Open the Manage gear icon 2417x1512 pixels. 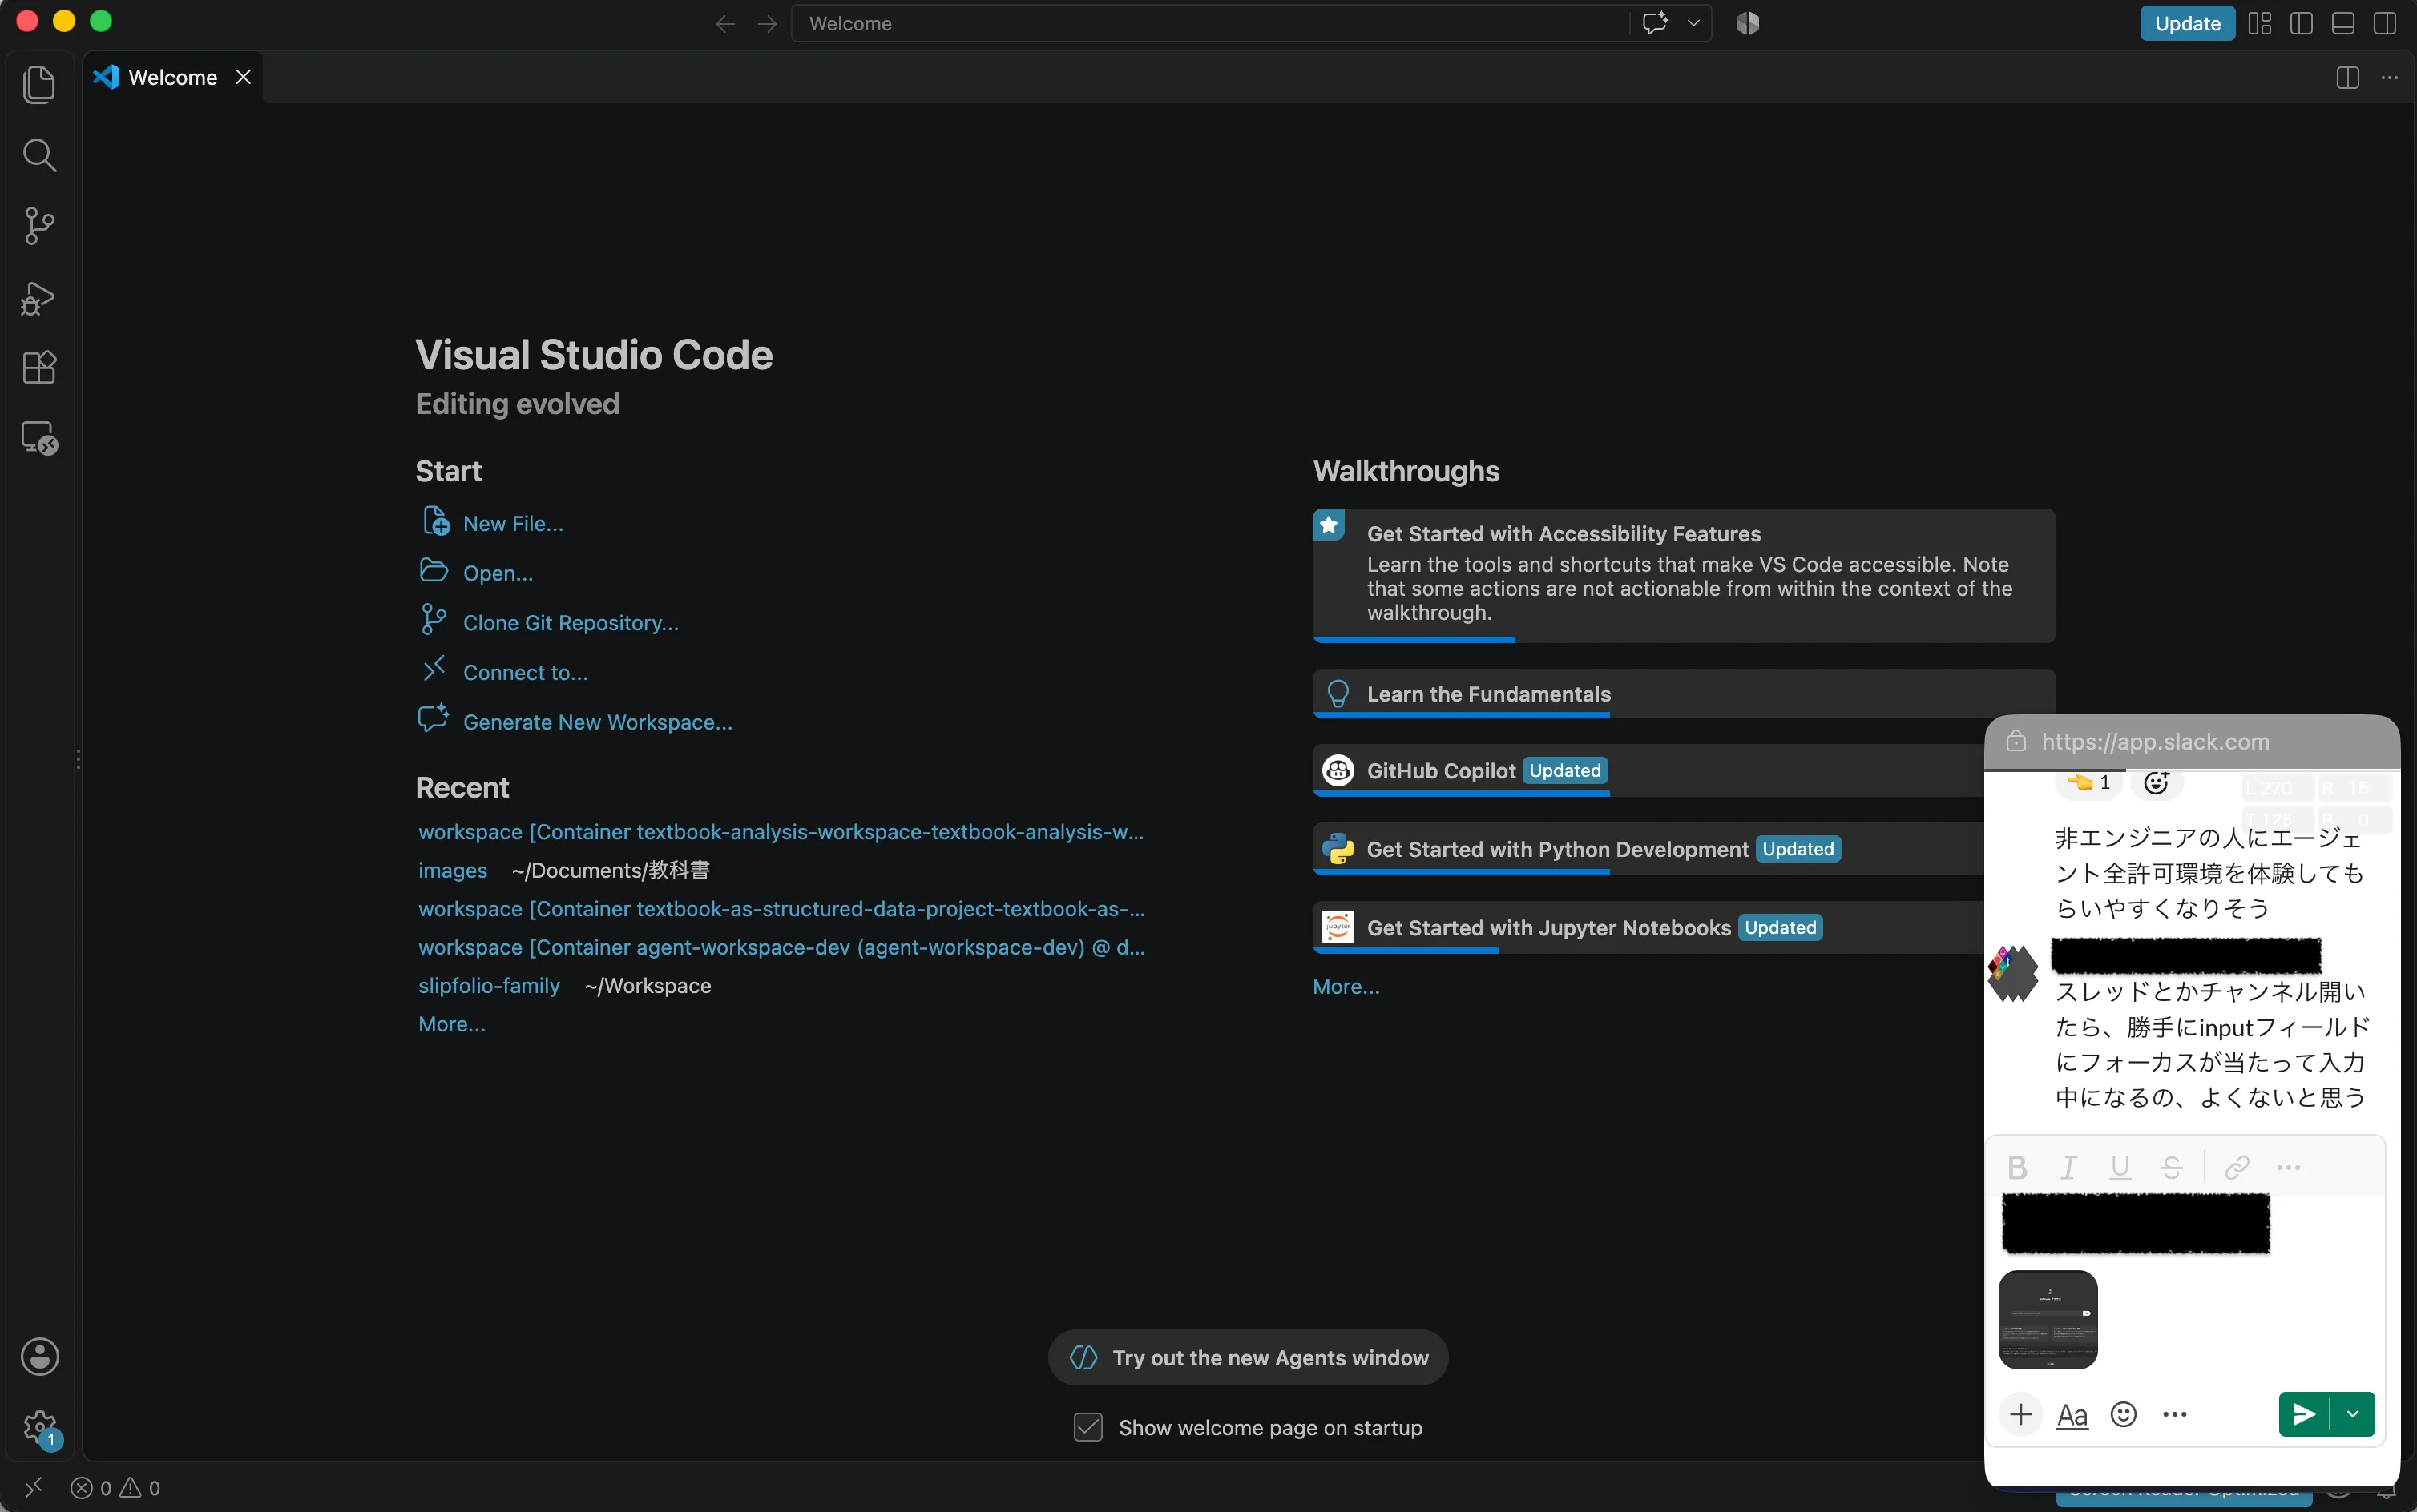(x=40, y=1428)
